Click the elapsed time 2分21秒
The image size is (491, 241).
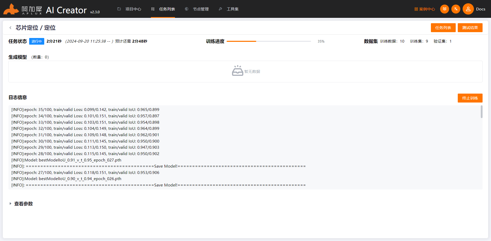coord(54,41)
